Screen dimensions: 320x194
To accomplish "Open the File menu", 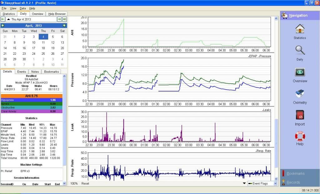I will point(4,8).
